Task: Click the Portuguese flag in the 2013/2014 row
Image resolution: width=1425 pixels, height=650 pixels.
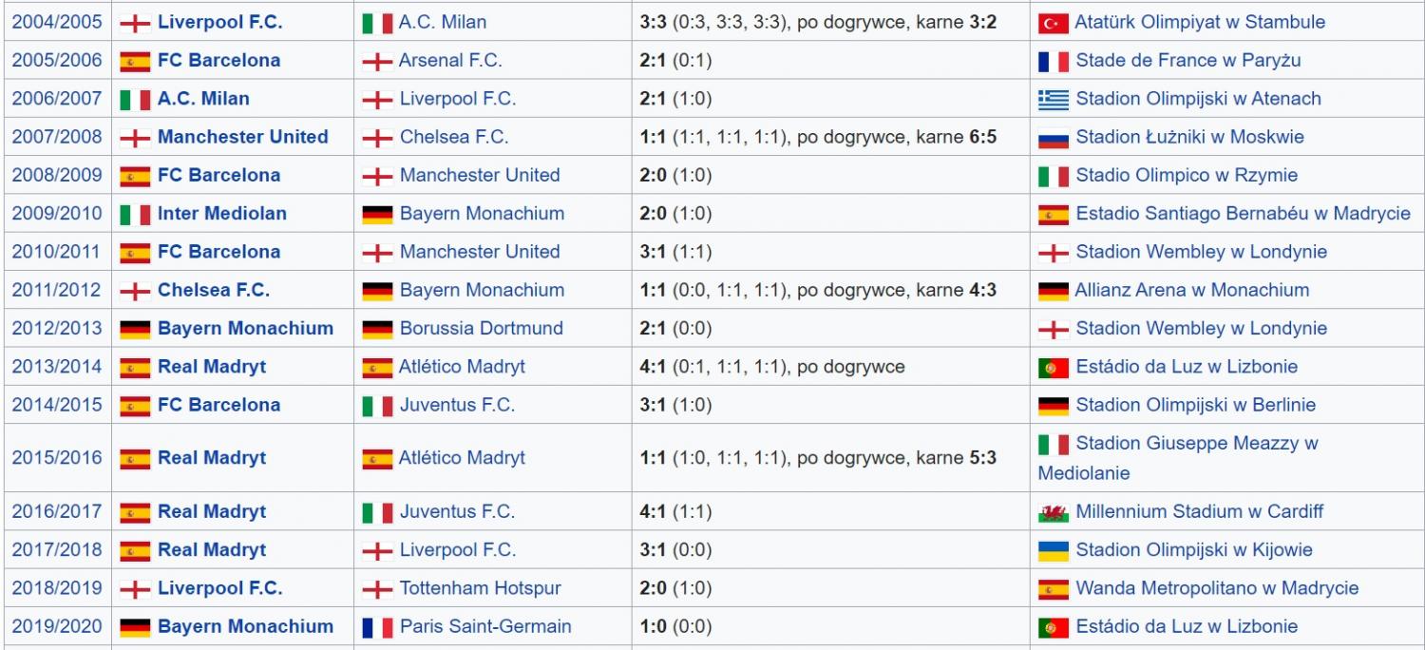Action: click(1054, 368)
